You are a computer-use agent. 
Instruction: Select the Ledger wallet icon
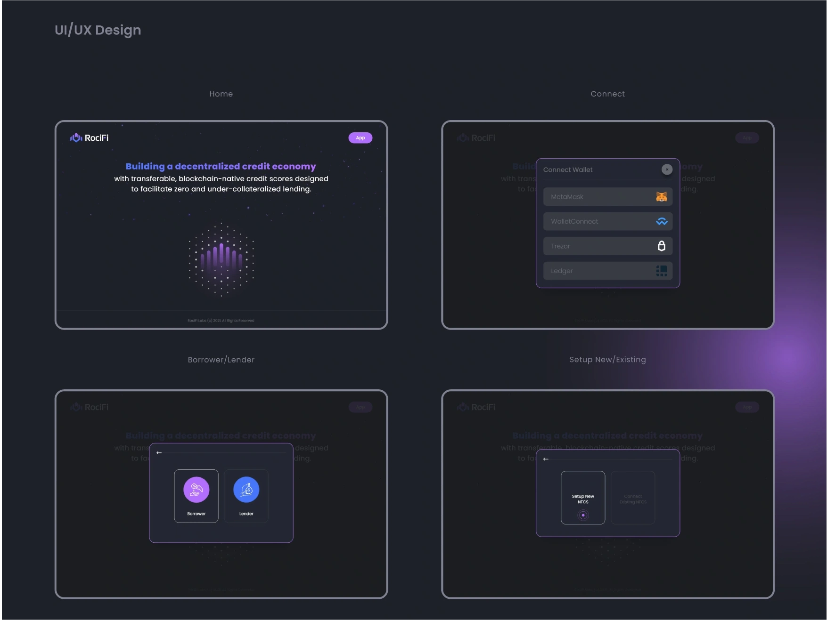(662, 271)
